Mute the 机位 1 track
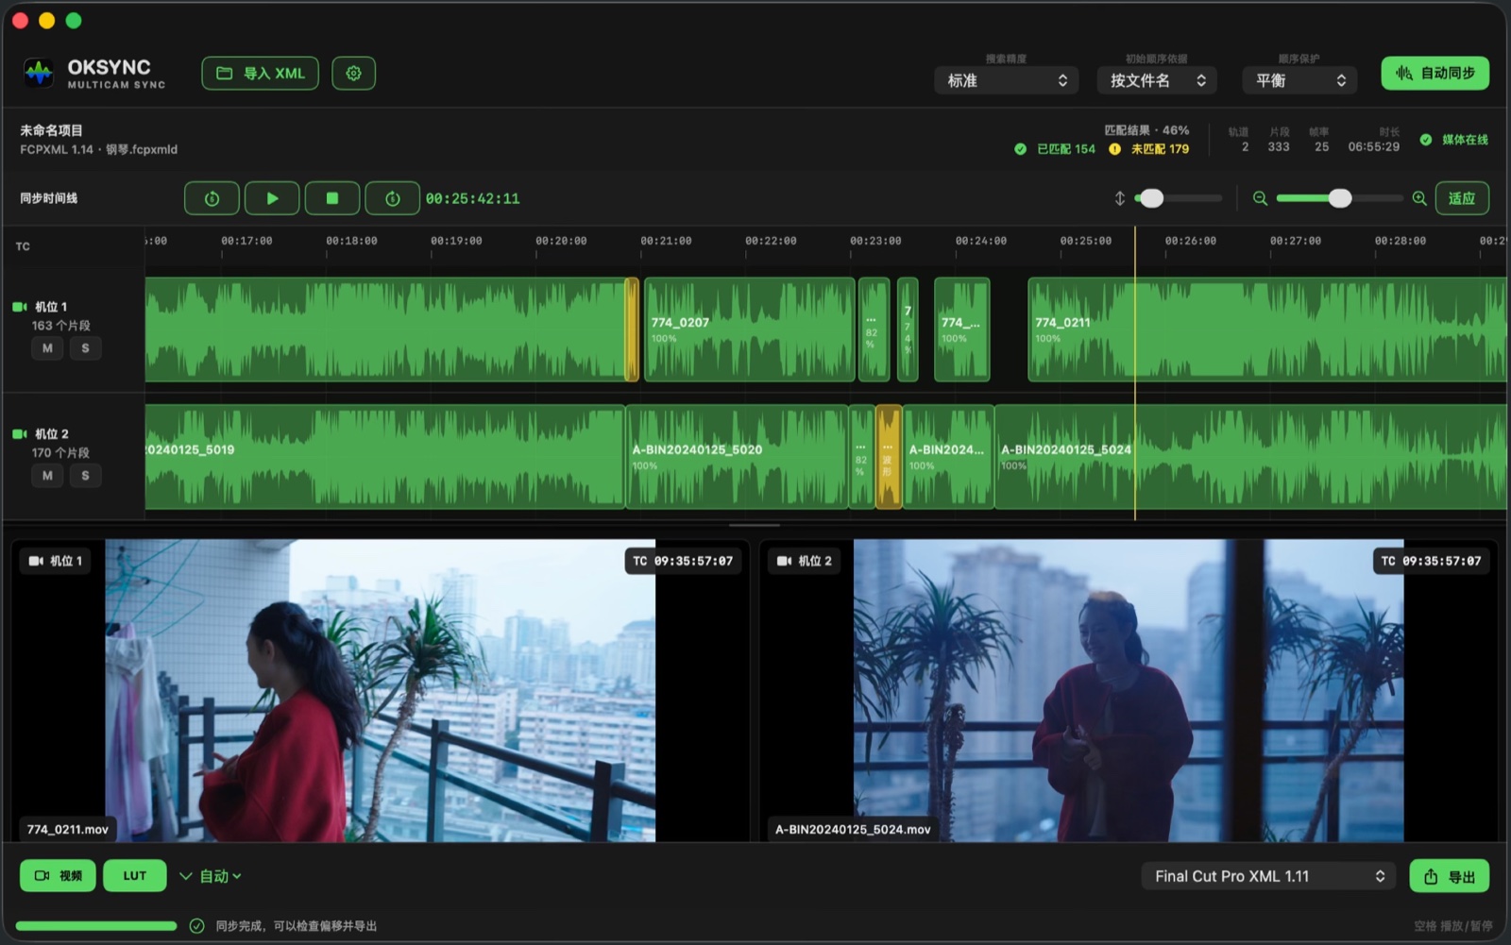This screenshot has width=1511, height=945. (47, 348)
